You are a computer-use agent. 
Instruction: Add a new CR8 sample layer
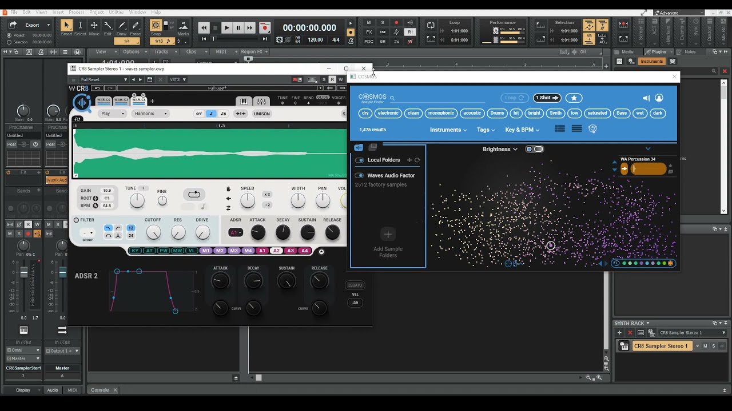(152, 101)
